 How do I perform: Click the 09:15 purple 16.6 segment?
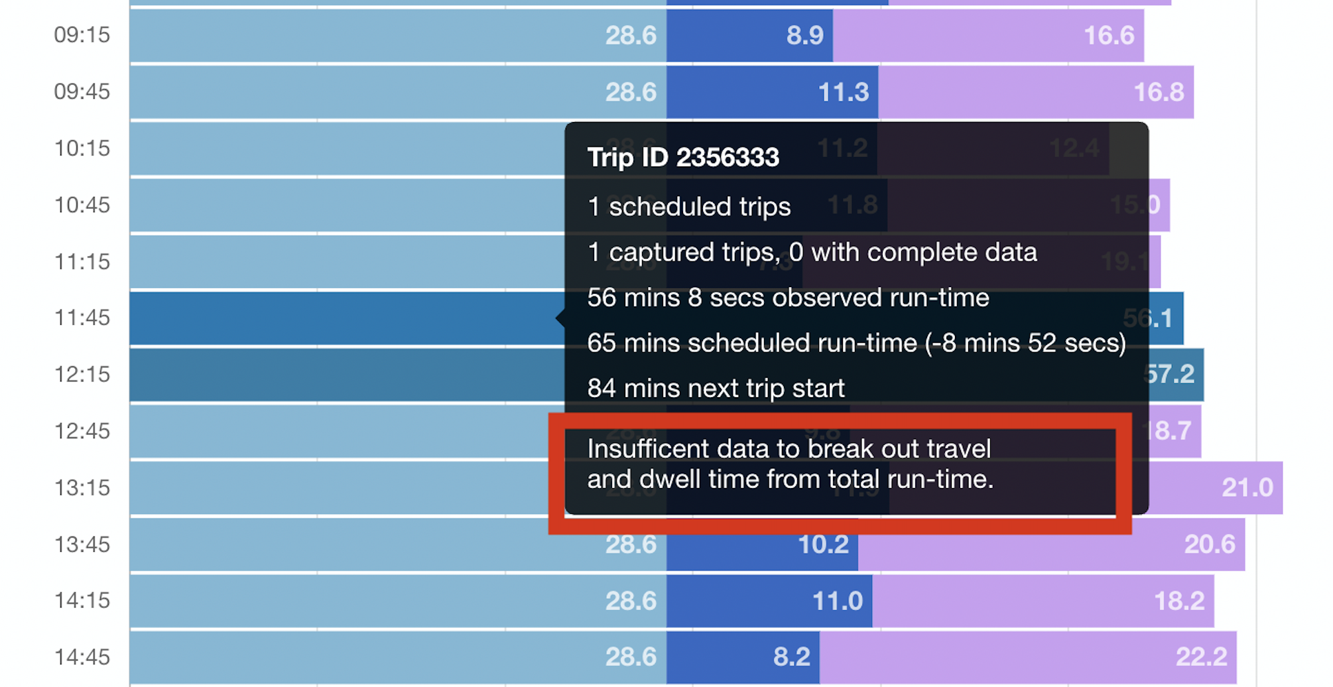point(988,36)
